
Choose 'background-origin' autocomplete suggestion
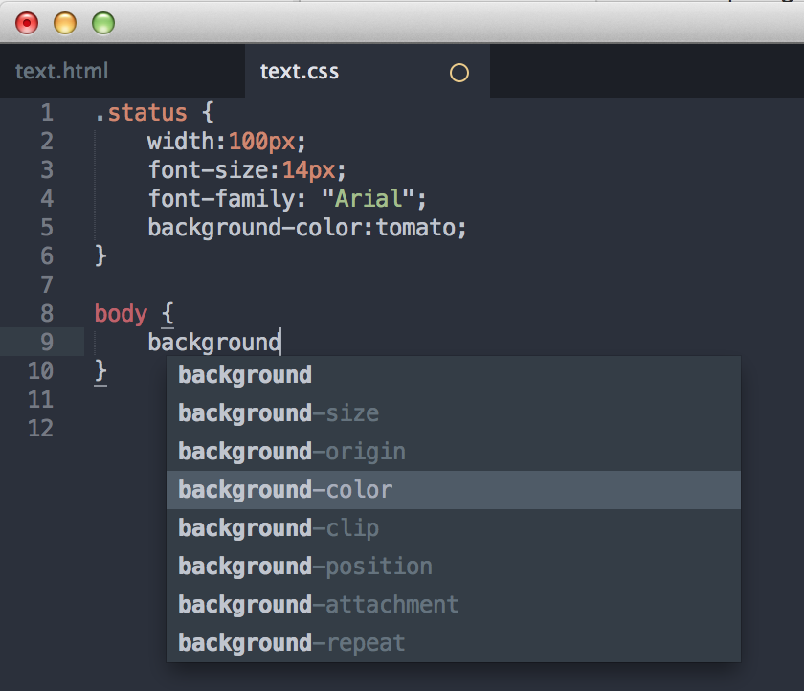coord(454,452)
